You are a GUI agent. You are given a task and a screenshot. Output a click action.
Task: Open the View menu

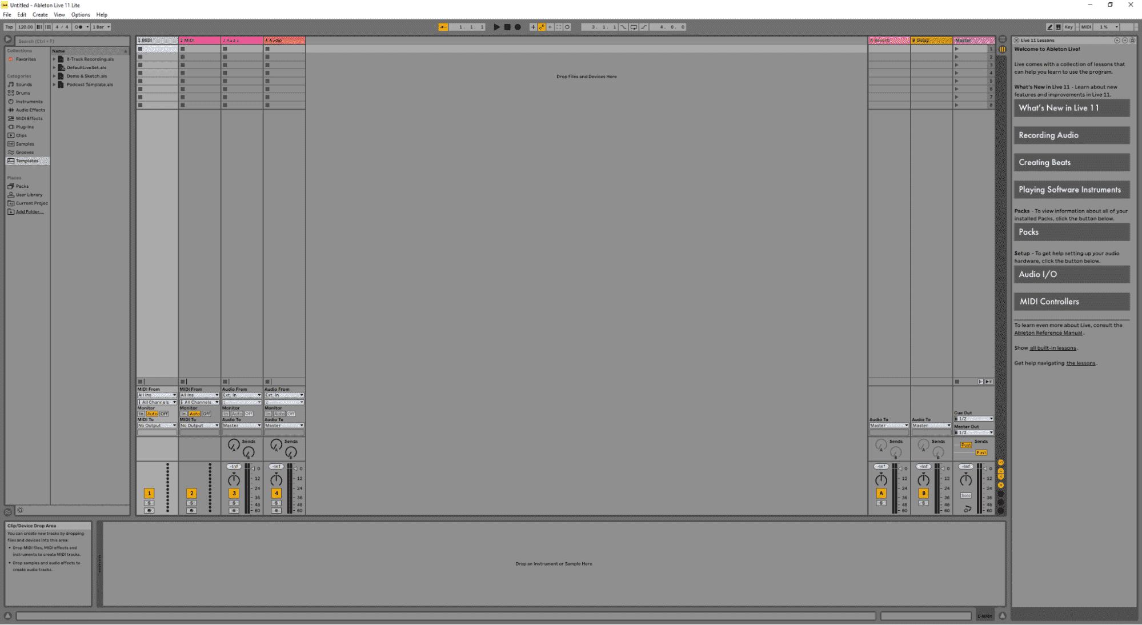(59, 15)
